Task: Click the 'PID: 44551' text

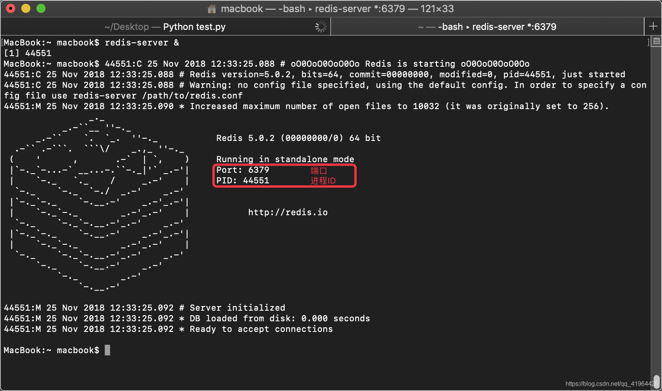Action: click(243, 181)
